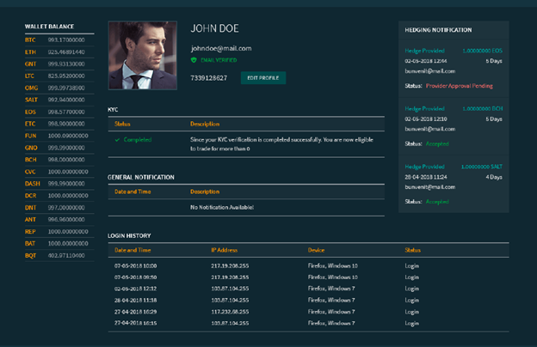Click the KYC Description column header

click(x=205, y=124)
